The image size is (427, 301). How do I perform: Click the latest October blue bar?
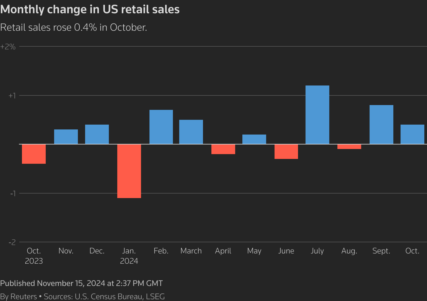coord(412,134)
